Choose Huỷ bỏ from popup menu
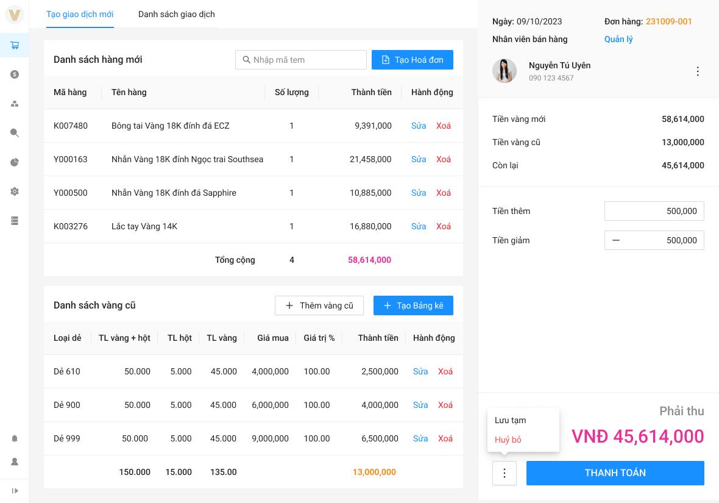This screenshot has width=719, height=503. 508,440
